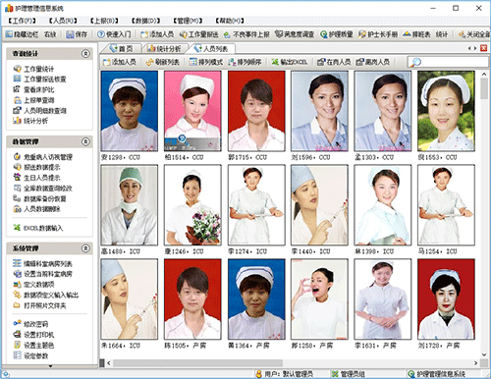Collapse the 系统管理 panel chevron
Image resolution: width=491 pixels, height=379 pixels.
[85, 248]
